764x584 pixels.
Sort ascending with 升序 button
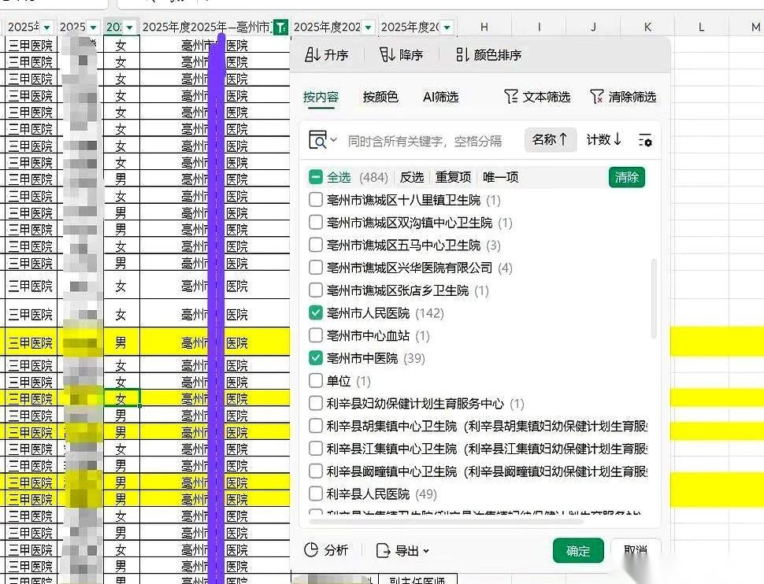point(326,54)
